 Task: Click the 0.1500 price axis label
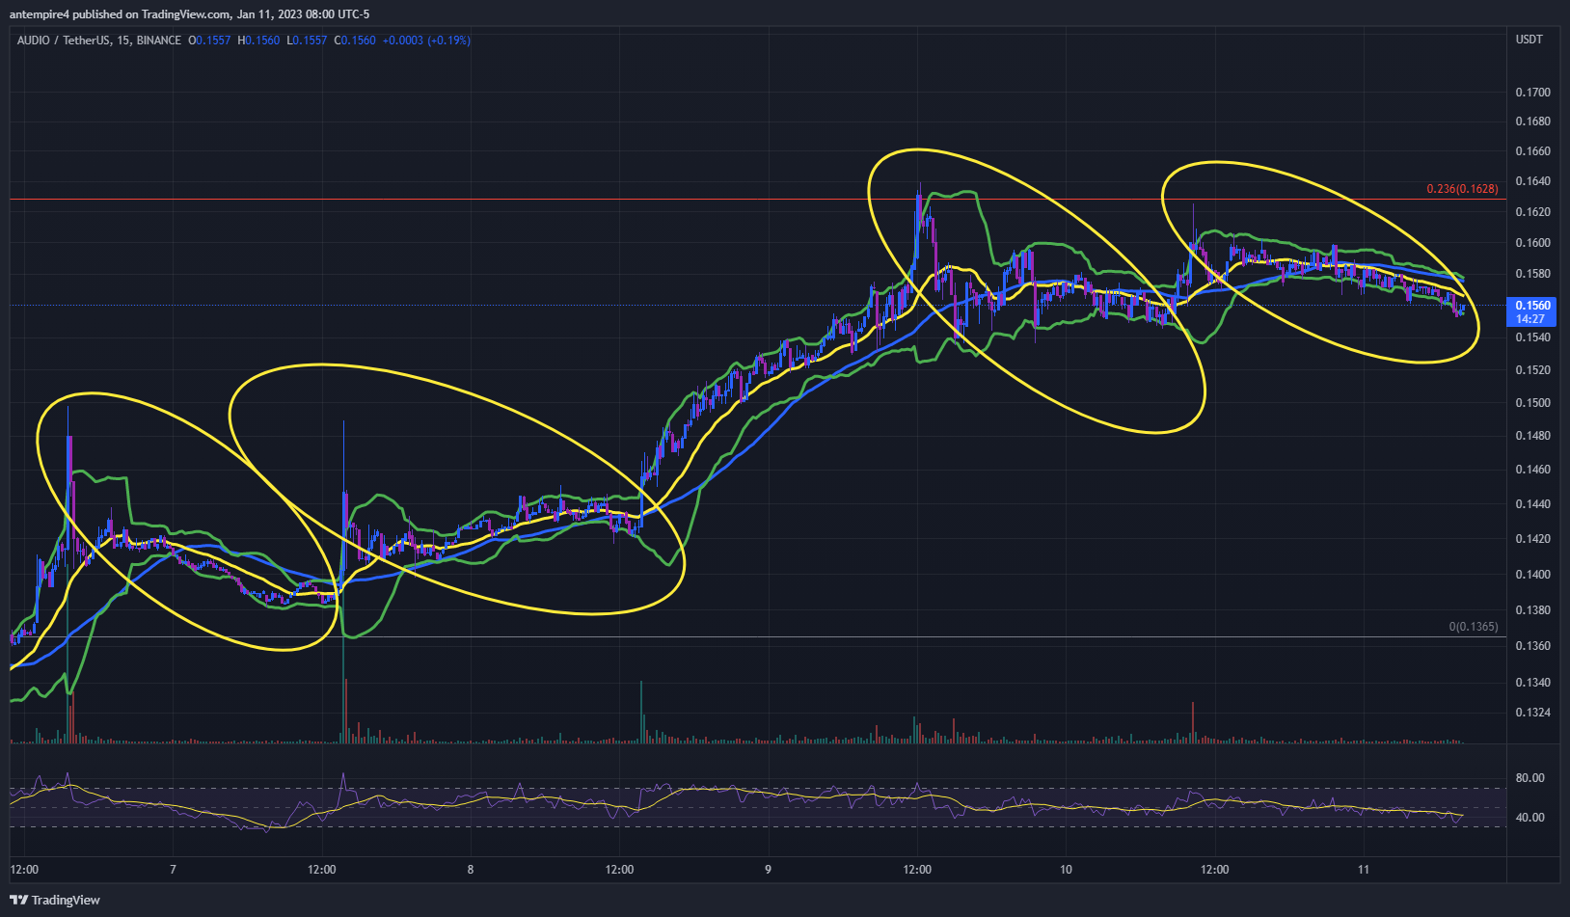[1533, 403]
